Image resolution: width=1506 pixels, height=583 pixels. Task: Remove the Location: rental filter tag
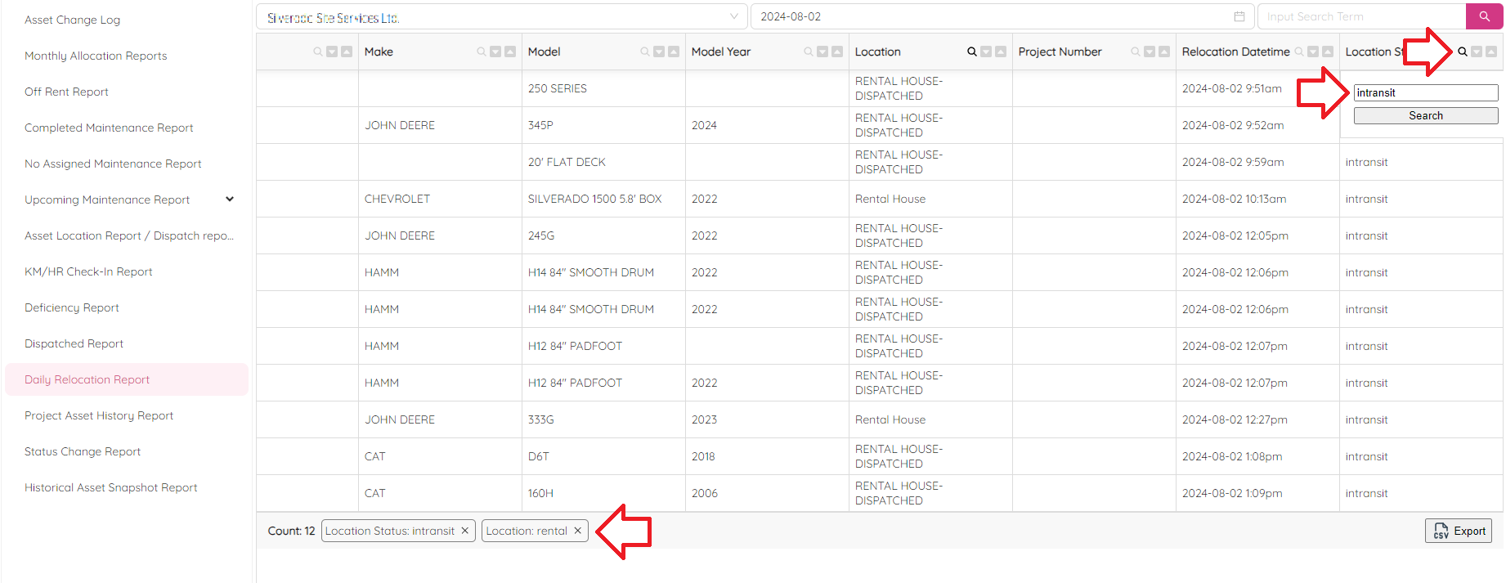click(577, 531)
